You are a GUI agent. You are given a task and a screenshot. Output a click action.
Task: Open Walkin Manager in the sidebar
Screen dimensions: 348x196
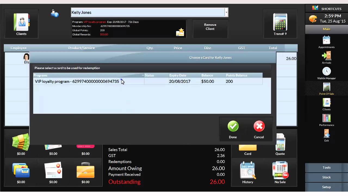[x=327, y=73]
